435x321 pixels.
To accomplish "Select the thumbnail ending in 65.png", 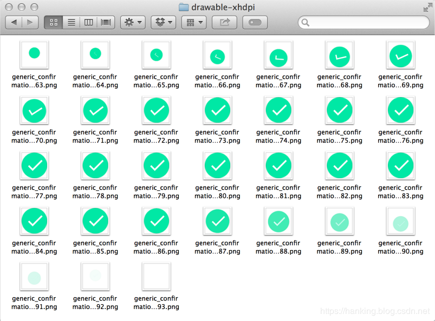I will pyautogui.click(x=156, y=55).
